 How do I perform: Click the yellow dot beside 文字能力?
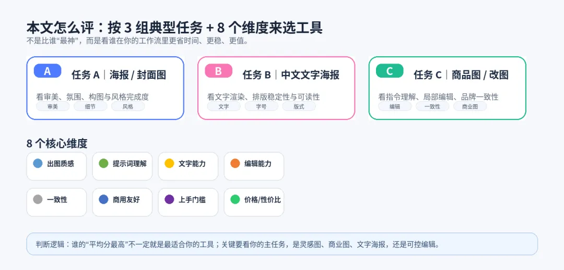169,163
